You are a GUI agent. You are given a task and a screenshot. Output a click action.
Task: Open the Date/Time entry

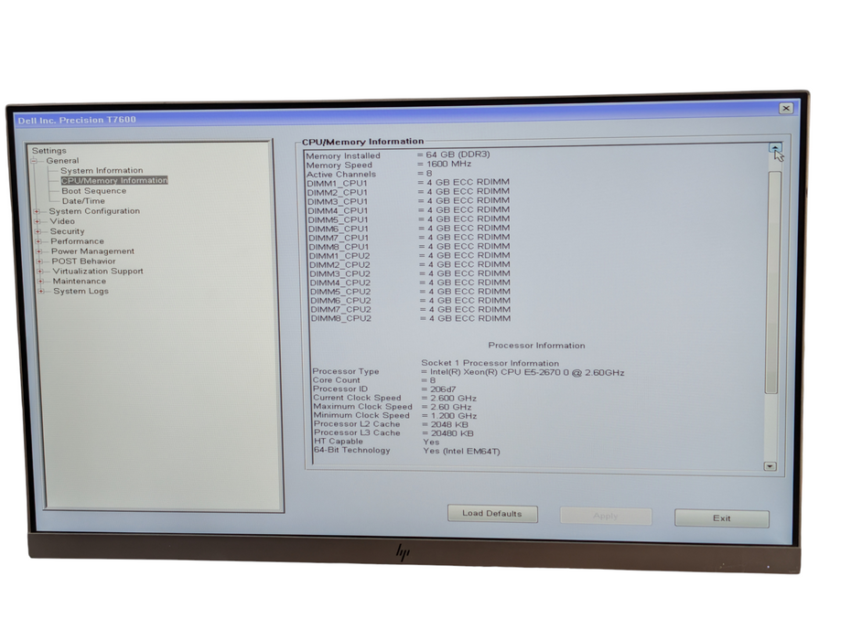[83, 200]
